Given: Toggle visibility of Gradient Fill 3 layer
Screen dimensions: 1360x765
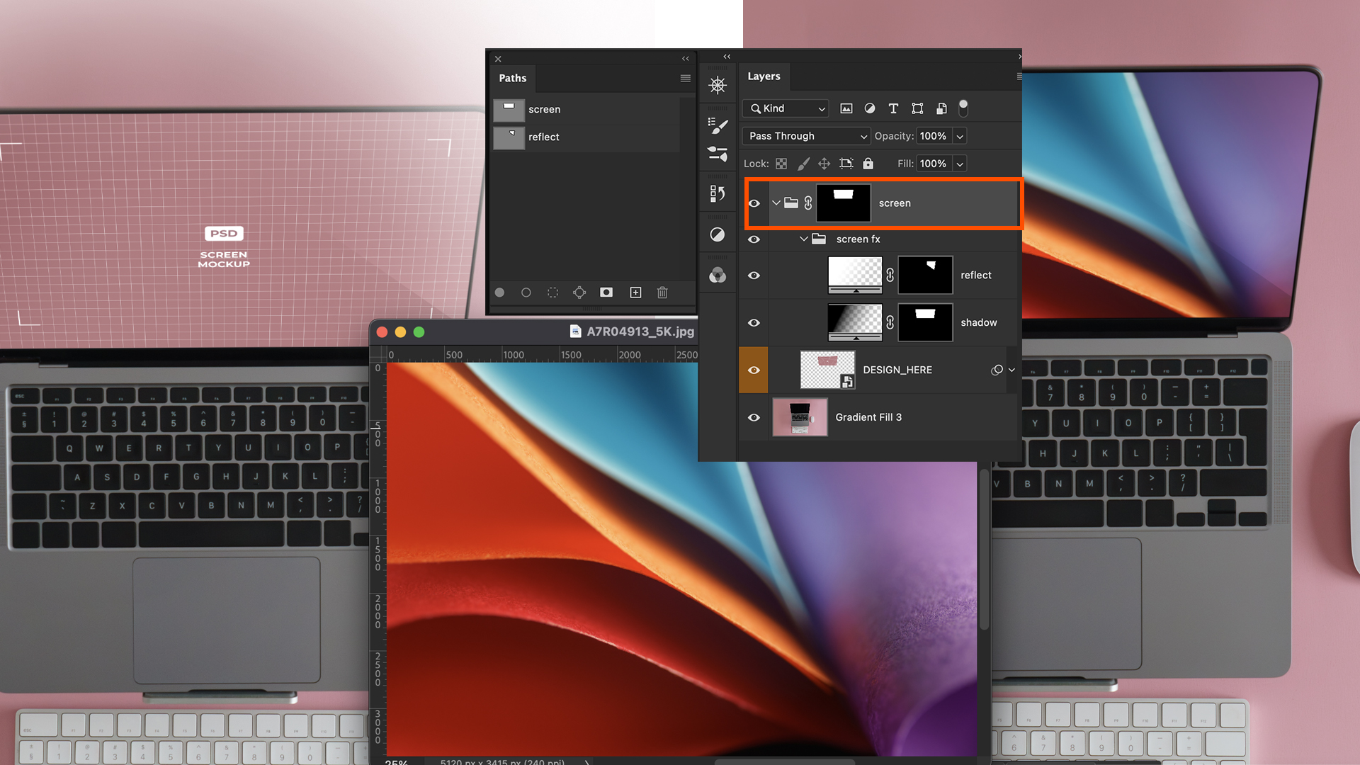Looking at the screenshot, I should pyautogui.click(x=754, y=418).
